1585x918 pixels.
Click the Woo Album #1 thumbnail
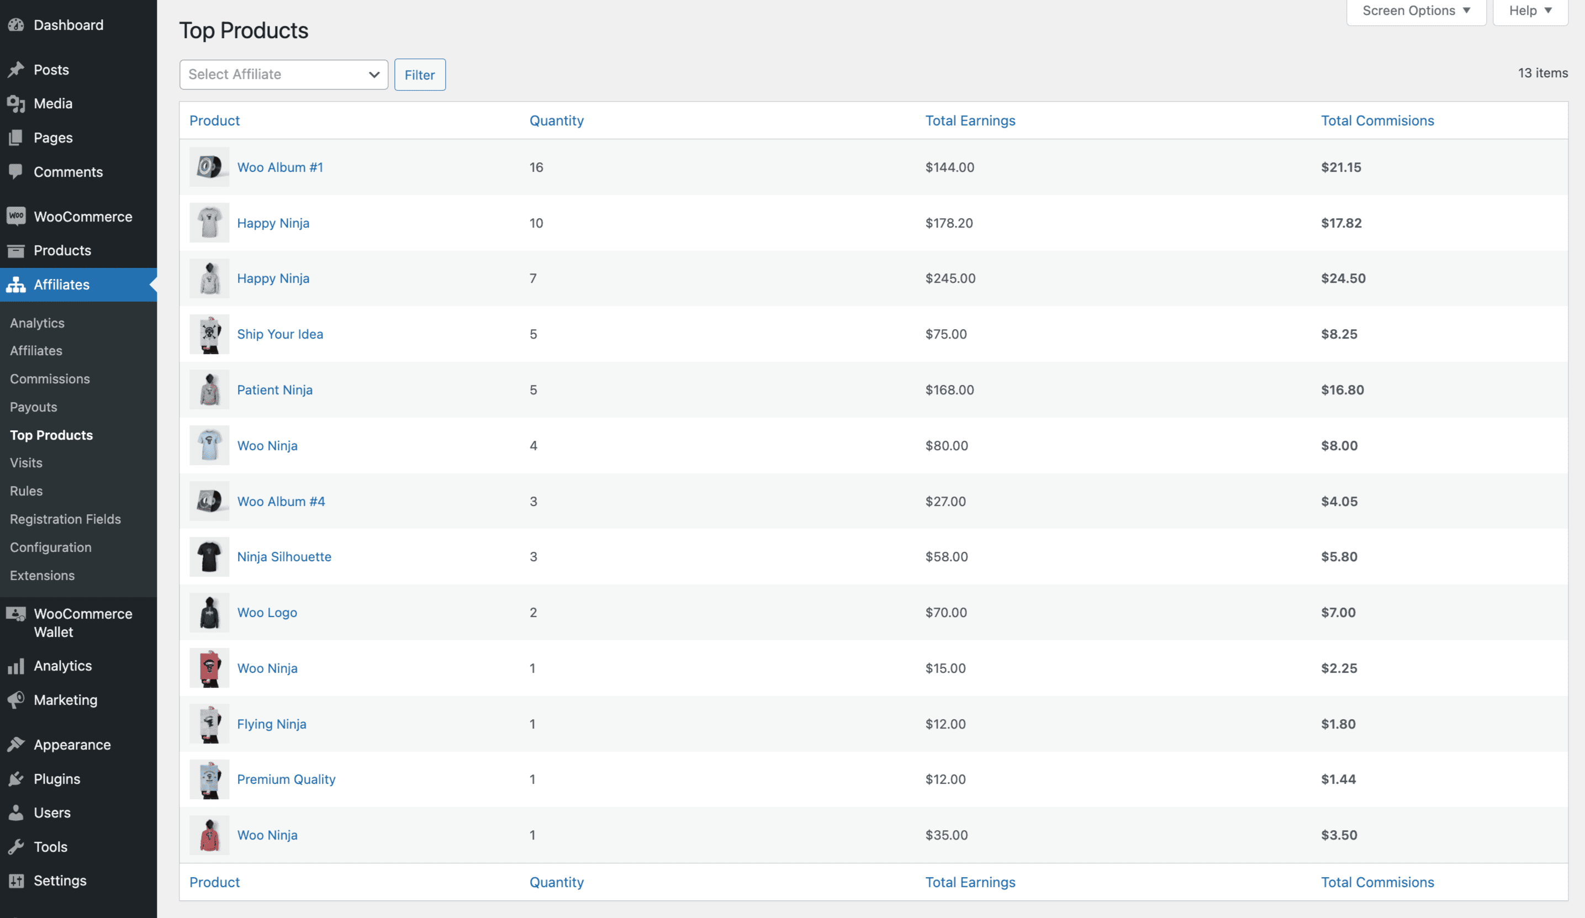209,167
